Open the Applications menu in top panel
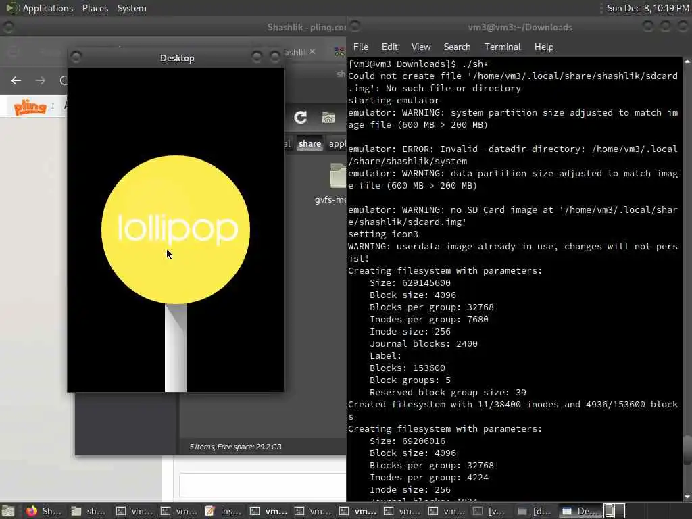 click(x=48, y=8)
